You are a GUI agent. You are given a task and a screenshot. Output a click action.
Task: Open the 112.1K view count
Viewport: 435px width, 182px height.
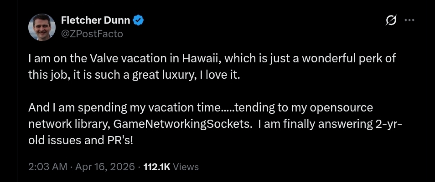[x=156, y=167]
